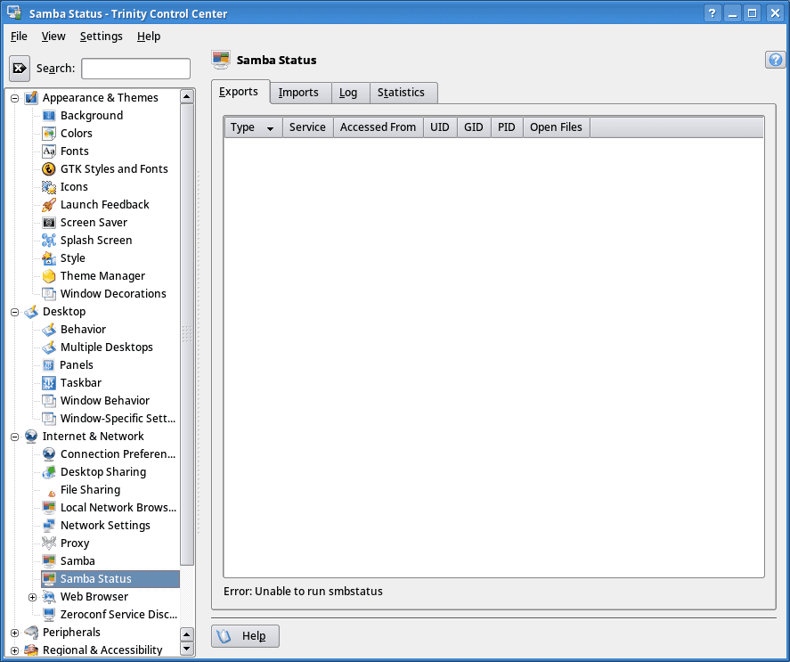
Task: Click the title bar context help button
Action: point(712,13)
